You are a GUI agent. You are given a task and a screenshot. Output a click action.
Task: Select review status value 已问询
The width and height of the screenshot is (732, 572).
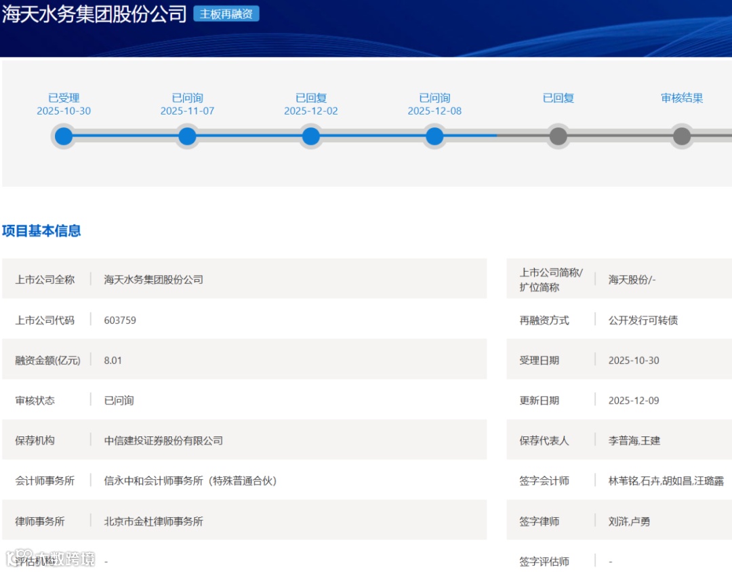(x=119, y=401)
